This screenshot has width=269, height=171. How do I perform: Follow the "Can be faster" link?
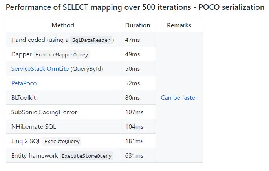179,98
